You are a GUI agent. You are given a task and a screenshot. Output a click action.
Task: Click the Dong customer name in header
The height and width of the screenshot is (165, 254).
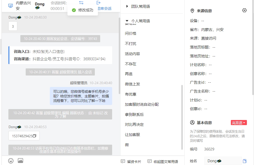pyautogui.click(x=40, y=4)
